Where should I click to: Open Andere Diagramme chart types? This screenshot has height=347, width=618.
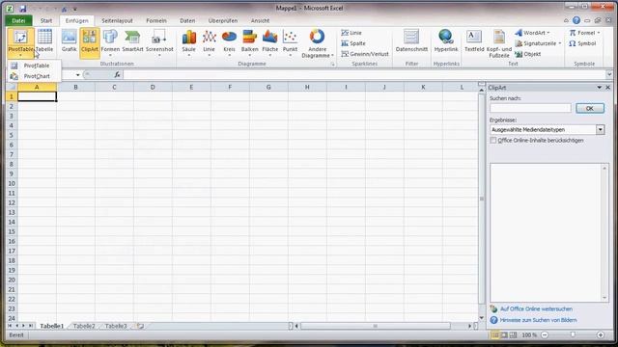(318, 43)
